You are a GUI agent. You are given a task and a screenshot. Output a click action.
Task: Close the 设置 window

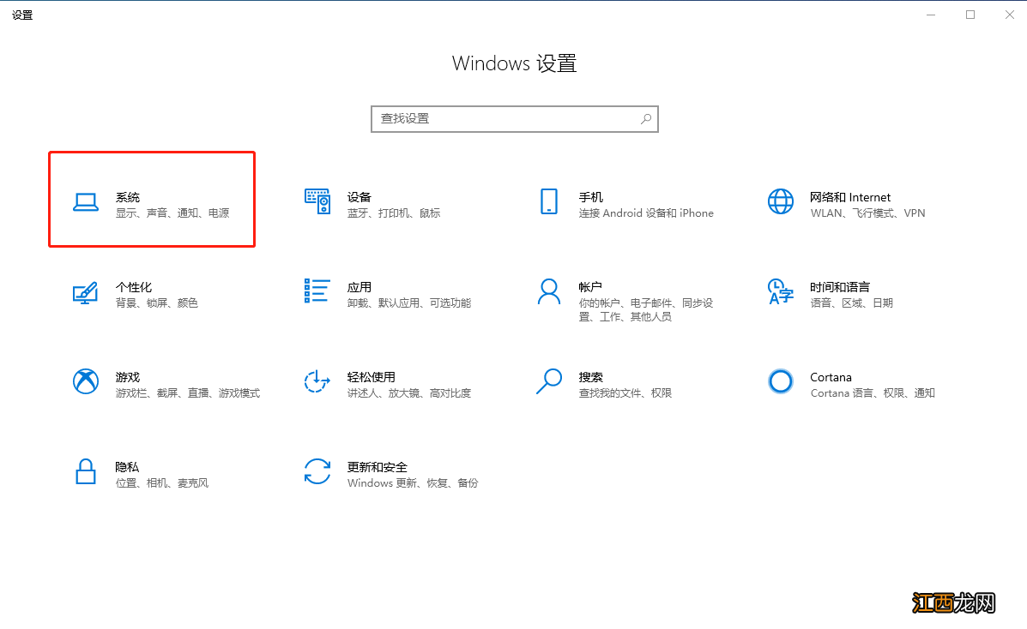(1009, 15)
